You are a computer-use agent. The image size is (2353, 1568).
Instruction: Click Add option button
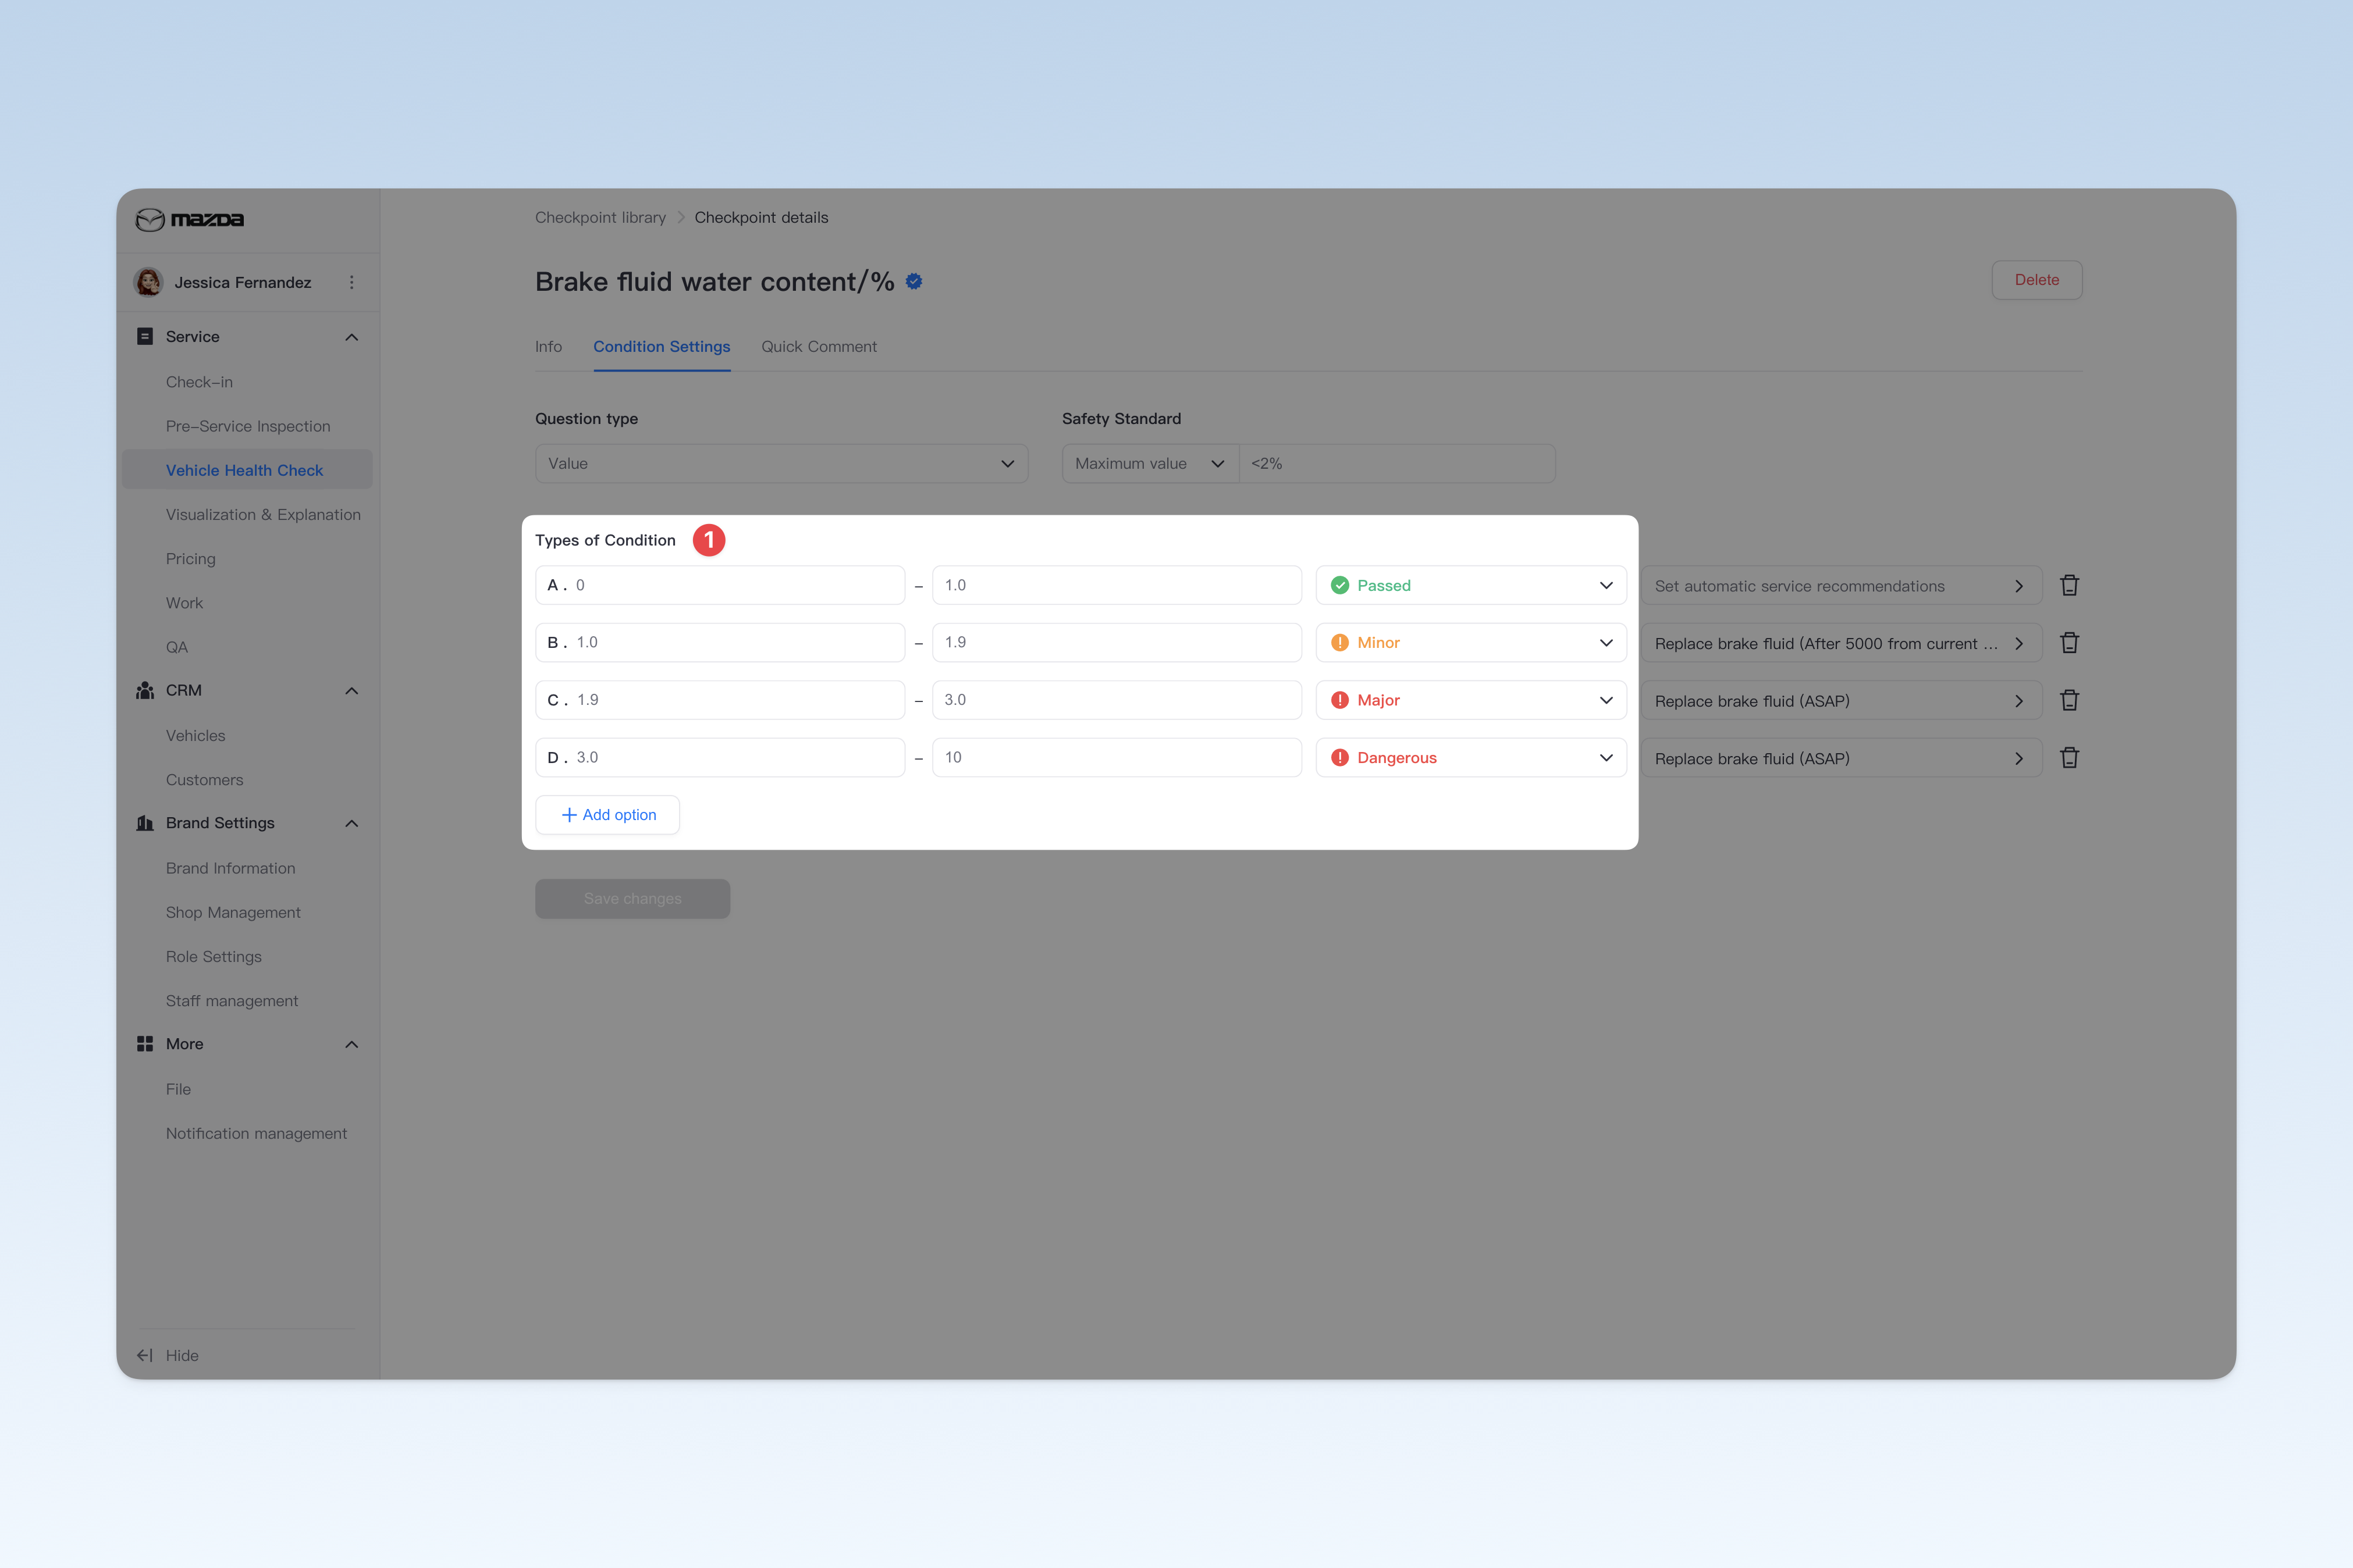607,815
